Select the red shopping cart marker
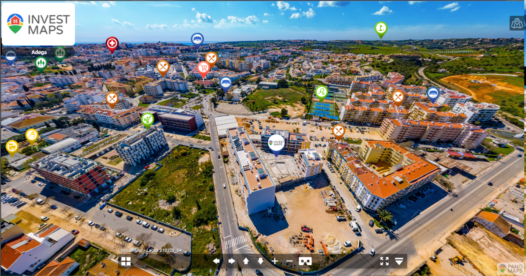The image size is (526, 276). [203, 68]
